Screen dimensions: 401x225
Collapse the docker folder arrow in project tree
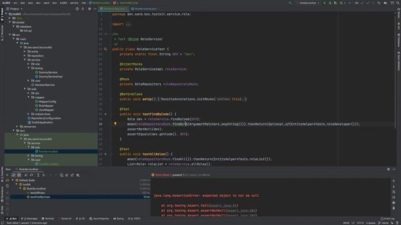click(x=10, y=22)
